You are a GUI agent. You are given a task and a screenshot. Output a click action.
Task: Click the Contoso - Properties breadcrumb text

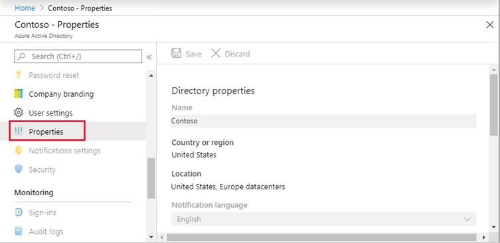(x=80, y=8)
